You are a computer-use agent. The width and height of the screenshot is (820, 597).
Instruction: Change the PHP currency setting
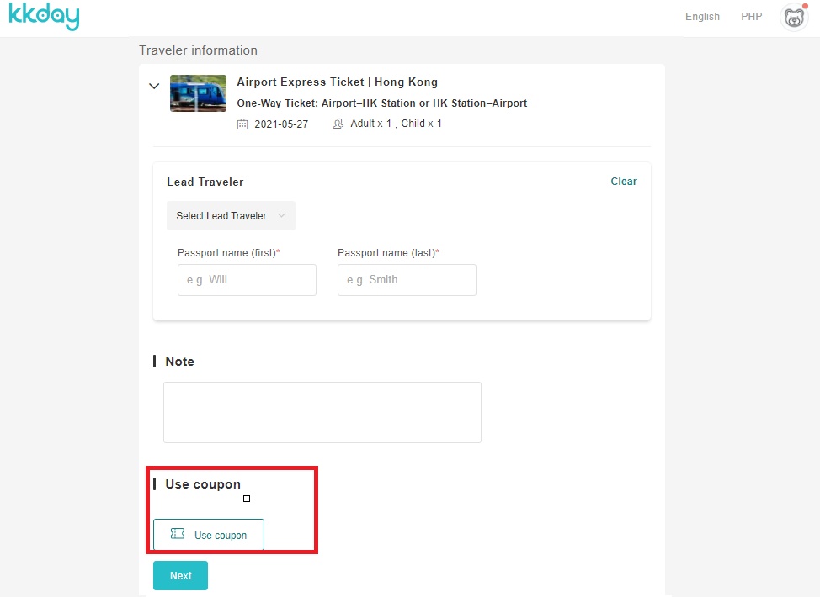coord(751,17)
